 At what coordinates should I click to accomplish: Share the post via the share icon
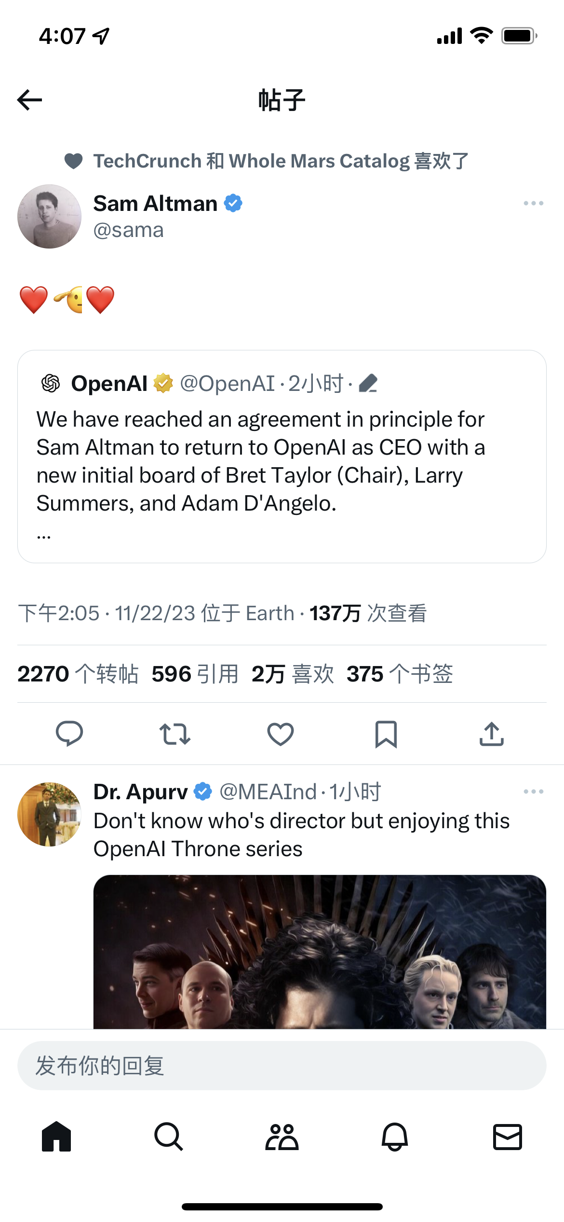(491, 734)
